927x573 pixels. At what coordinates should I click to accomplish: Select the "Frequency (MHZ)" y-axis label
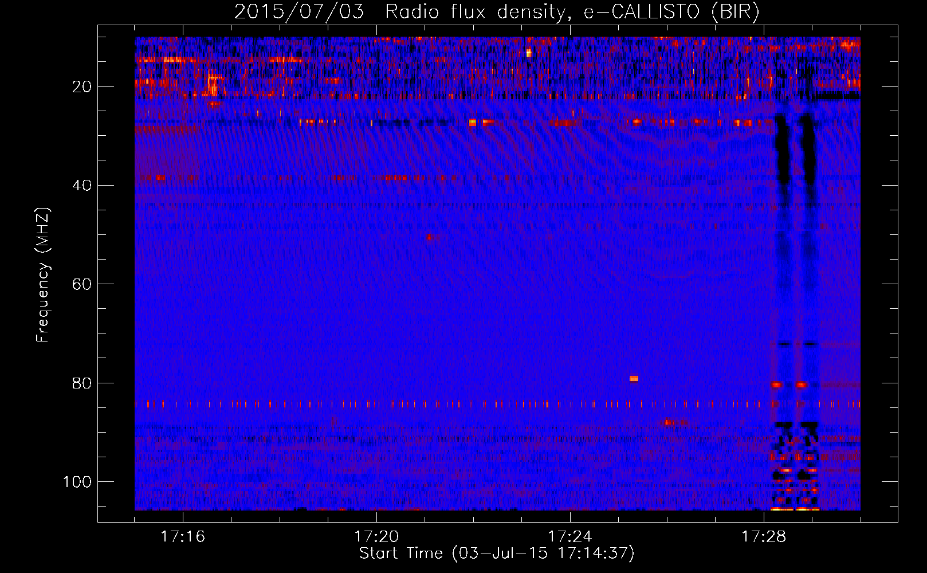point(43,274)
